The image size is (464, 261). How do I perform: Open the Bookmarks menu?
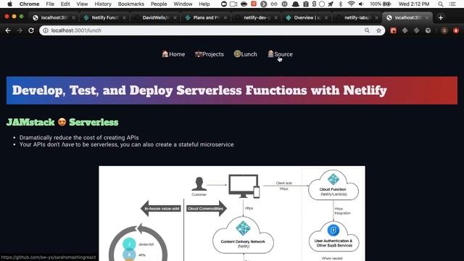[131, 4]
